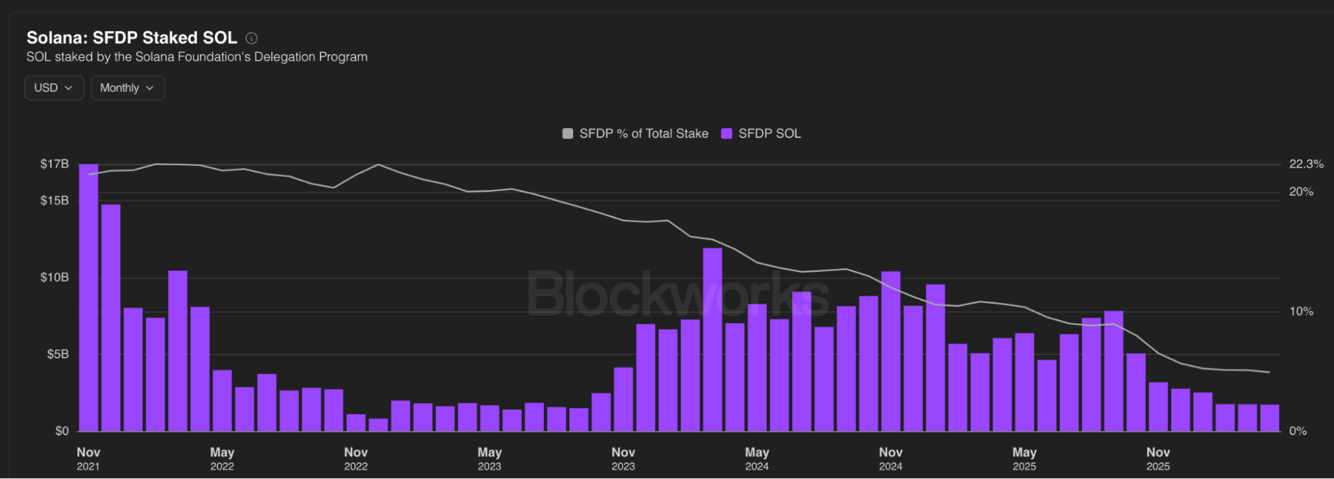This screenshot has height=479, width=1334.
Task: Click the Solana: SFDP Staked SOL title
Action: (131, 38)
